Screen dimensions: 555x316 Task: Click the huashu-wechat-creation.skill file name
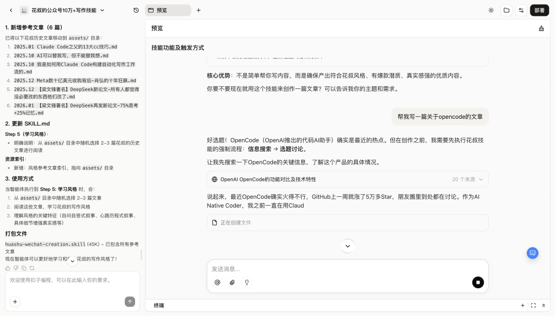45,244
